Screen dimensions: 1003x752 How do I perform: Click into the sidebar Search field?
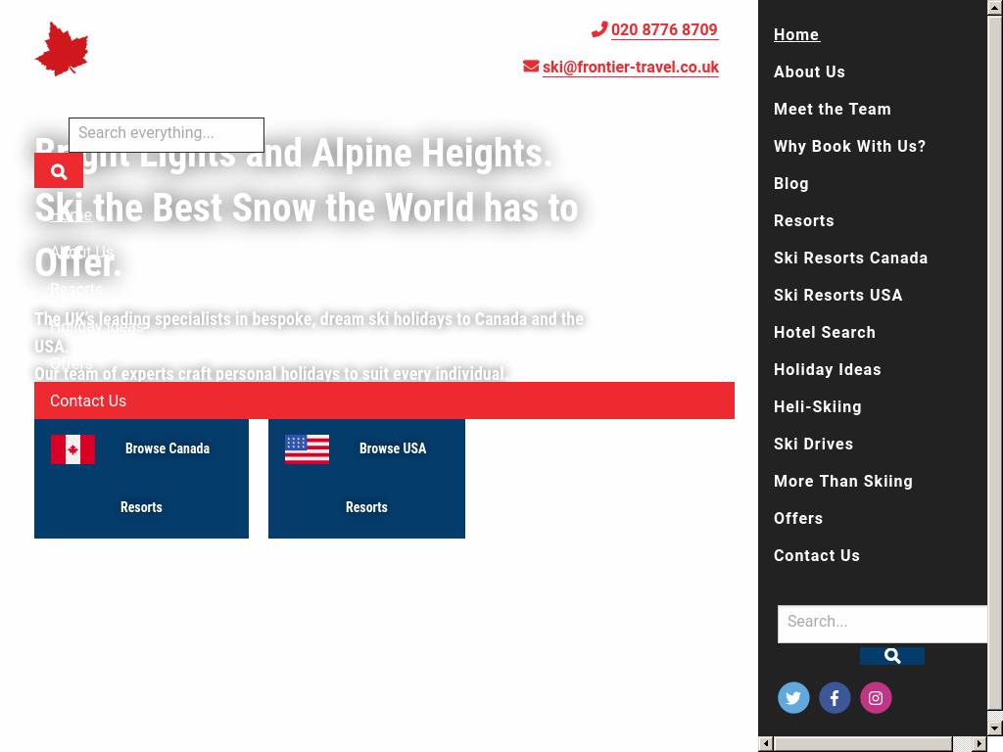pos(882,624)
